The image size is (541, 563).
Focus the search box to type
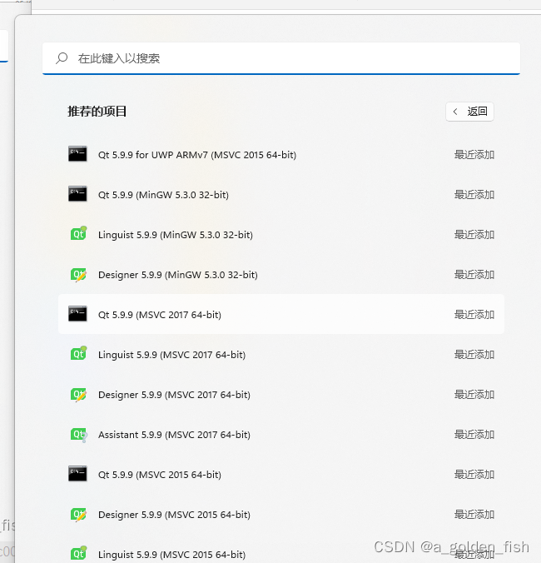(x=281, y=58)
